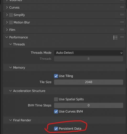Untick the Persistent Data checkbox

56,129
